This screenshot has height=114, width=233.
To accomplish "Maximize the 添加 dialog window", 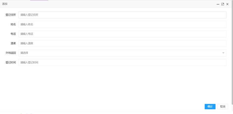I will [x=223, y=4].
